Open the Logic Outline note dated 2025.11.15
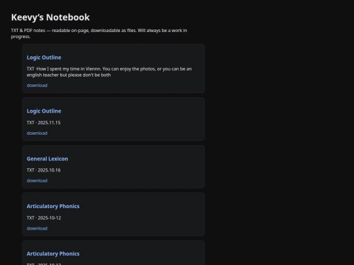 pos(44,111)
